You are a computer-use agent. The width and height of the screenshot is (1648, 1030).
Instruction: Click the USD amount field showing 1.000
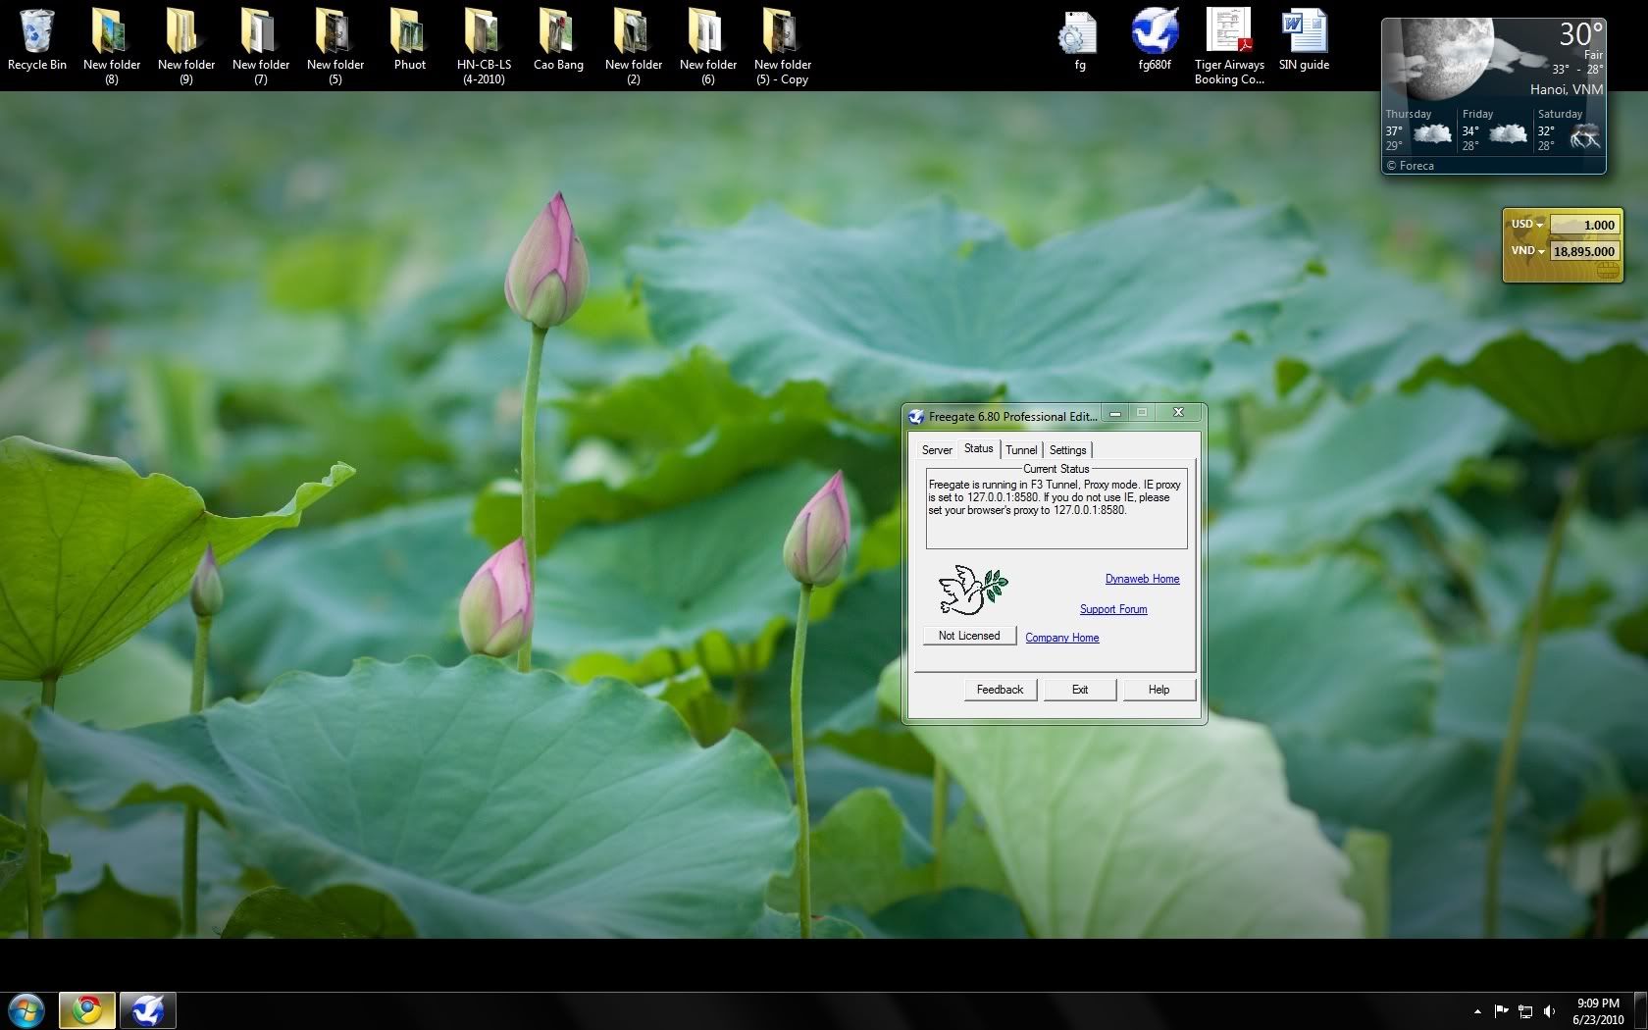[x=1583, y=225]
